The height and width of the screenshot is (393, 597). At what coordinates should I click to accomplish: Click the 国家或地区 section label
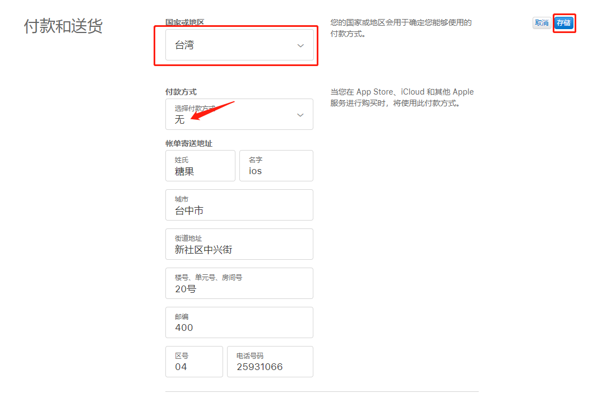[184, 22]
